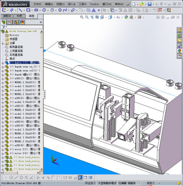This screenshot has width=183, height=186.
Task: Click the feature tree filter input field
Action: pyautogui.click(x=24, y=27)
